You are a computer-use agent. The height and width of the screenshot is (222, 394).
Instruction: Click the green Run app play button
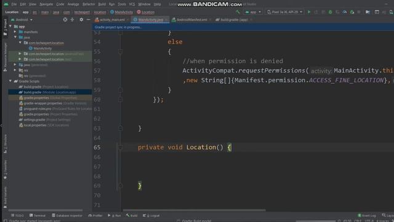(x=309, y=12)
